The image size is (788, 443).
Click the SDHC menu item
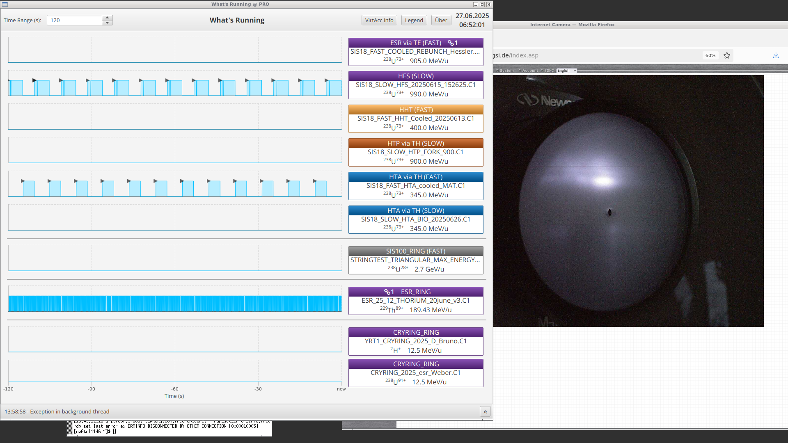[x=549, y=71]
